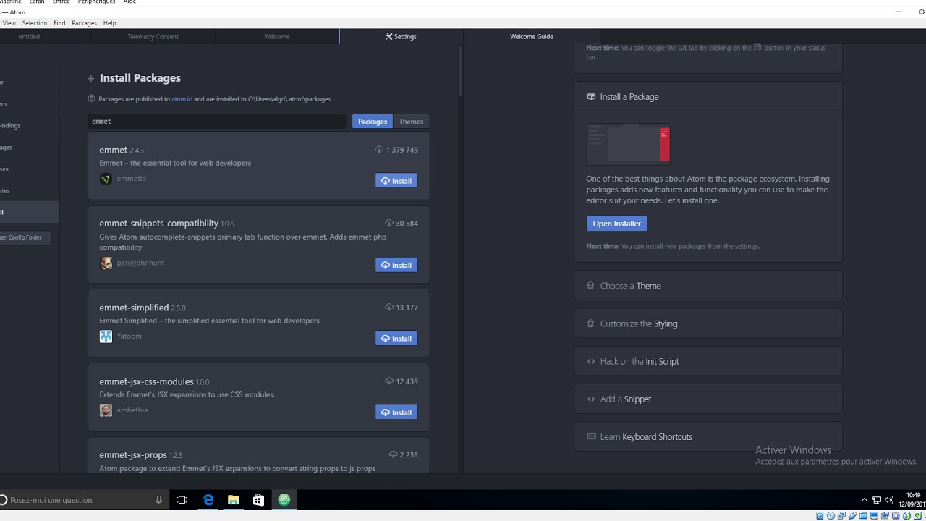Select the Welcome Guide tab
Viewport: 926px width, 521px height.
click(532, 36)
